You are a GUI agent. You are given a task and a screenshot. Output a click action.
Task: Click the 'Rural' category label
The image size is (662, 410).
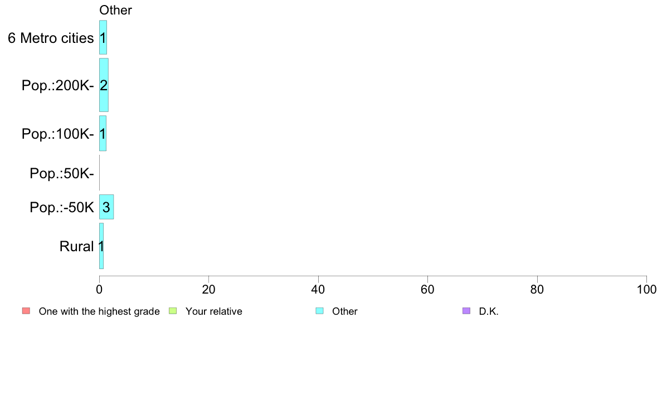pyautogui.click(x=76, y=246)
